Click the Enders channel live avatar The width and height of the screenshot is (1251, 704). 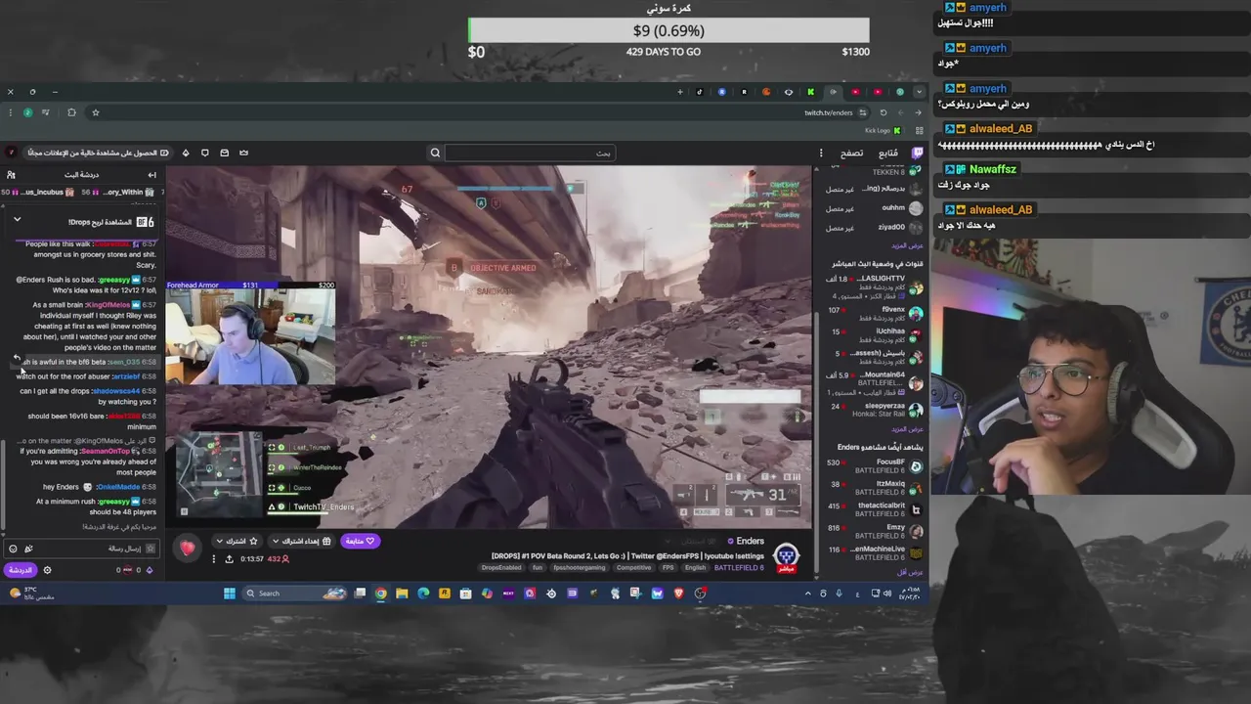click(x=786, y=558)
